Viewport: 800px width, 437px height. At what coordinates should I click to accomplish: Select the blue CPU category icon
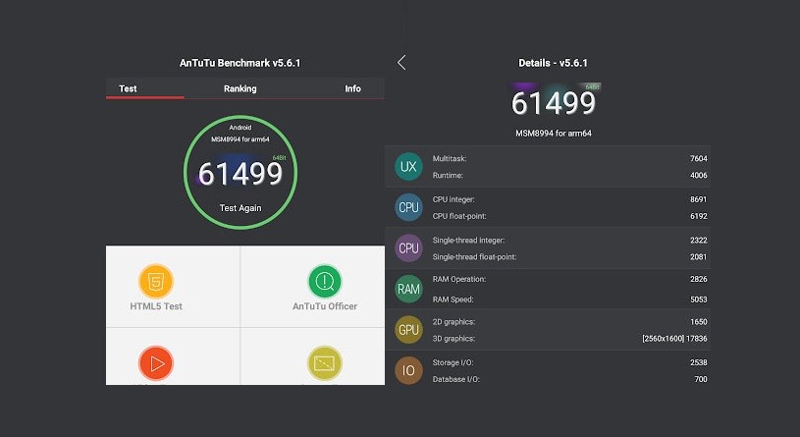408,207
